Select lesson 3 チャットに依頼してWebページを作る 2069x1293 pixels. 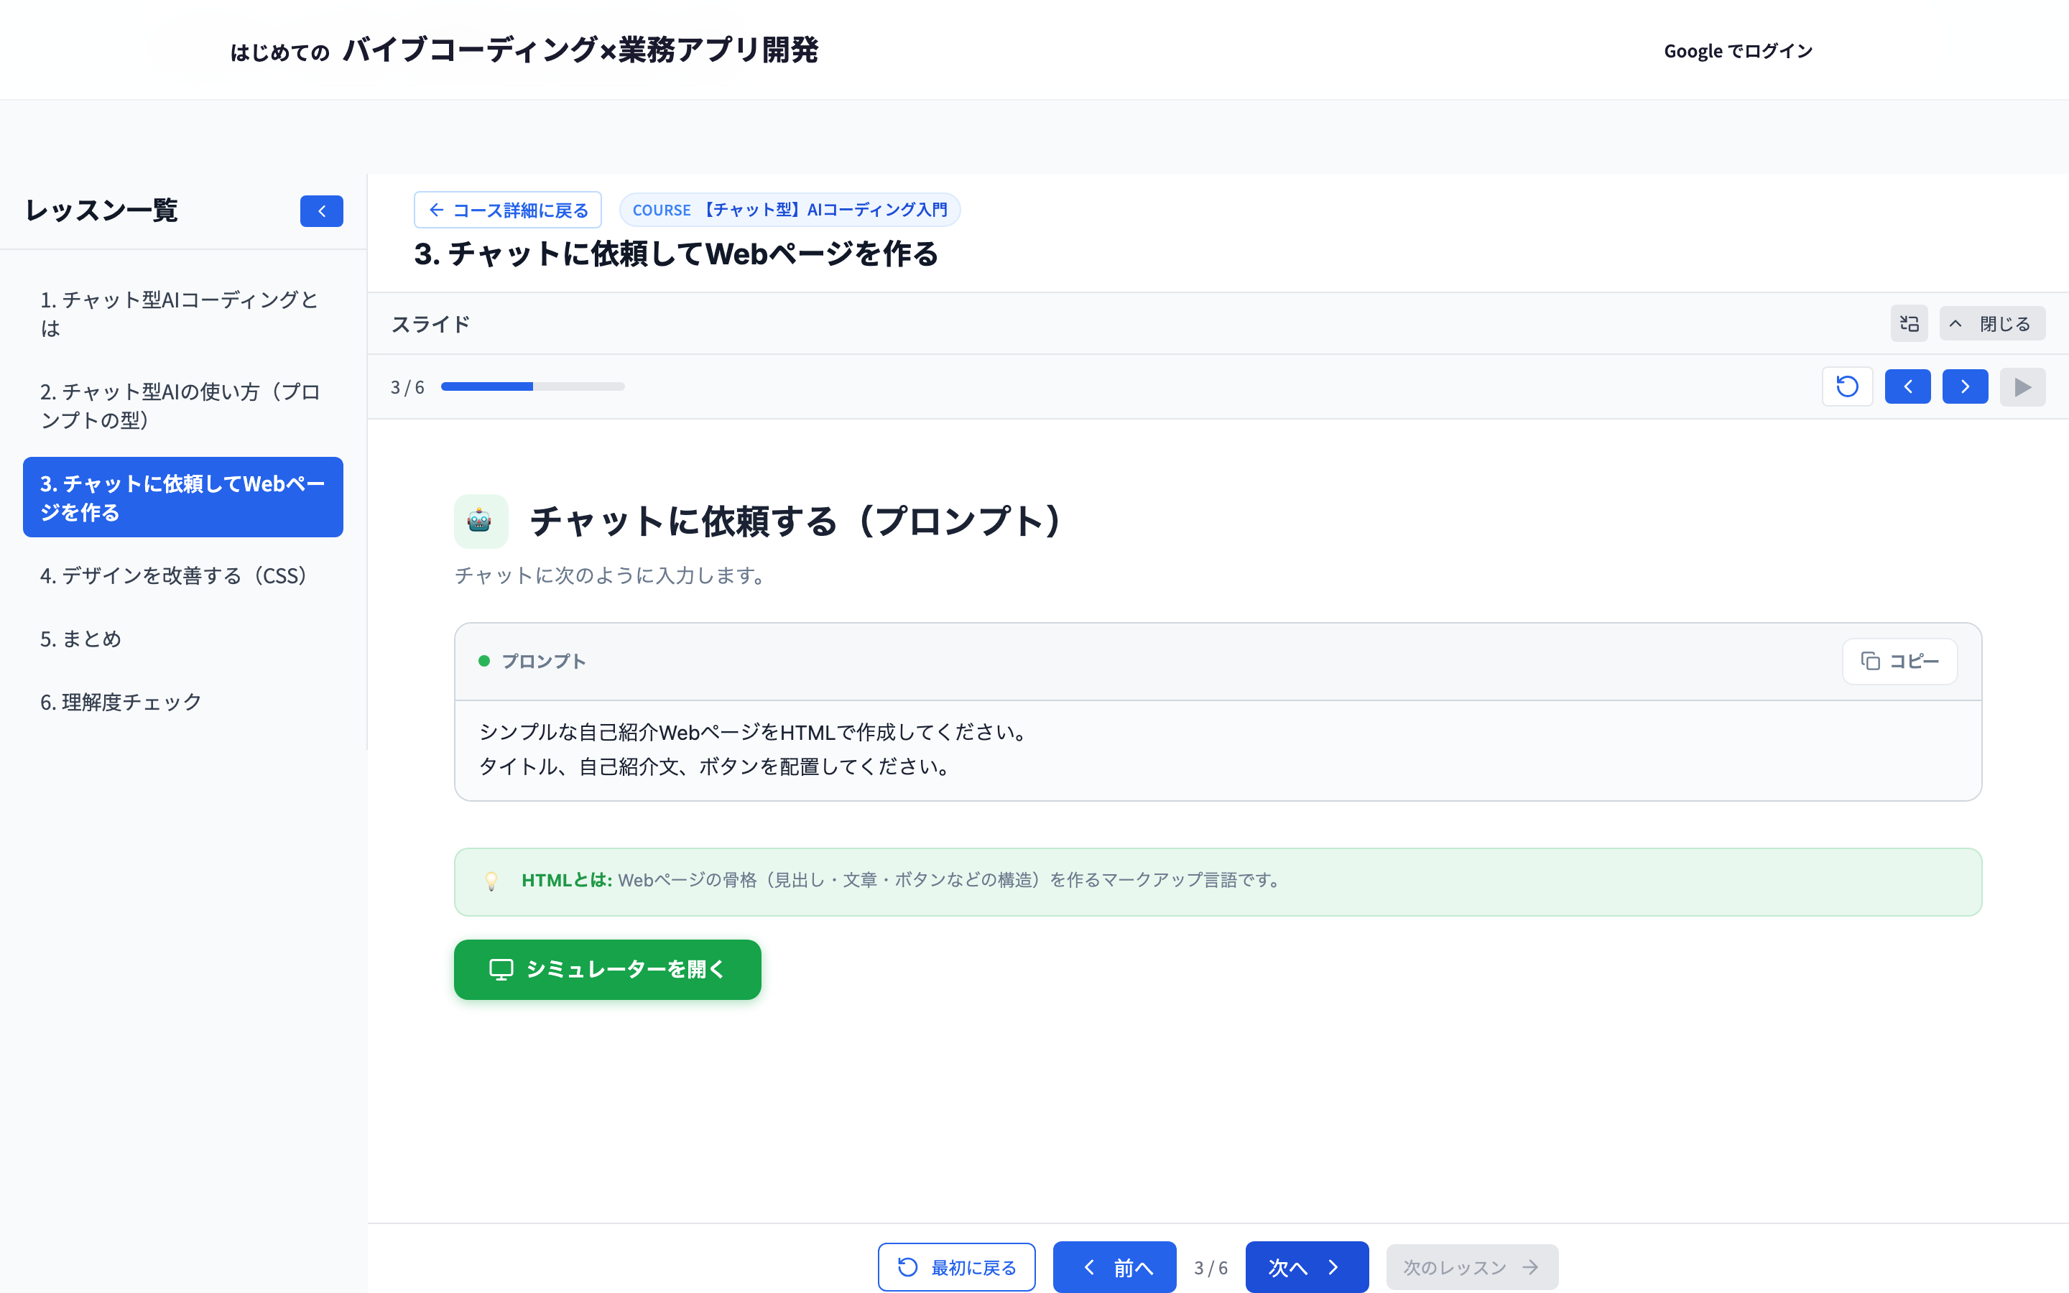(x=183, y=497)
